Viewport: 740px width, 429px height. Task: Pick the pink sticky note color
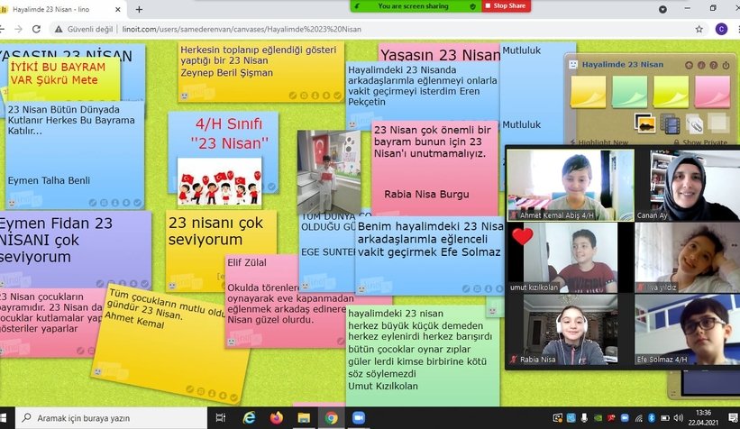pyautogui.click(x=712, y=91)
